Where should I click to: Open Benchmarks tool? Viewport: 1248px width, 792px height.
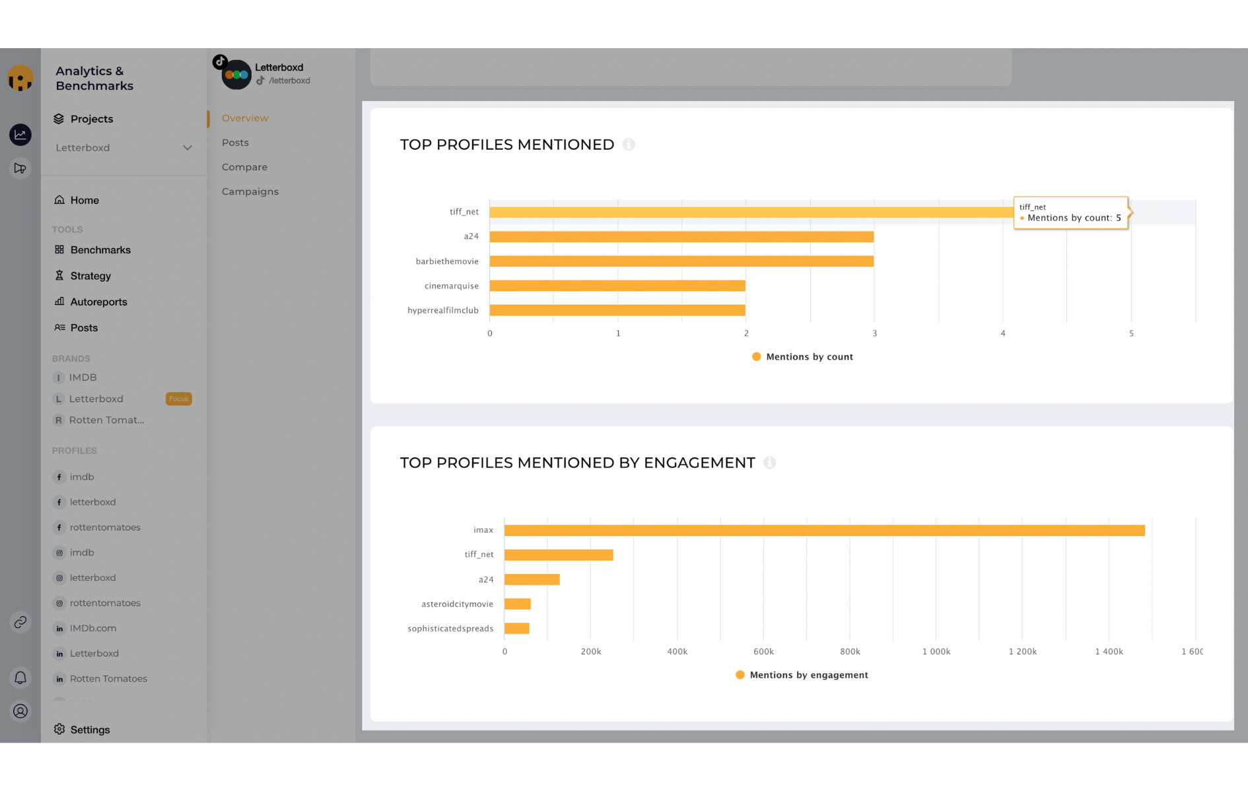point(92,250)
